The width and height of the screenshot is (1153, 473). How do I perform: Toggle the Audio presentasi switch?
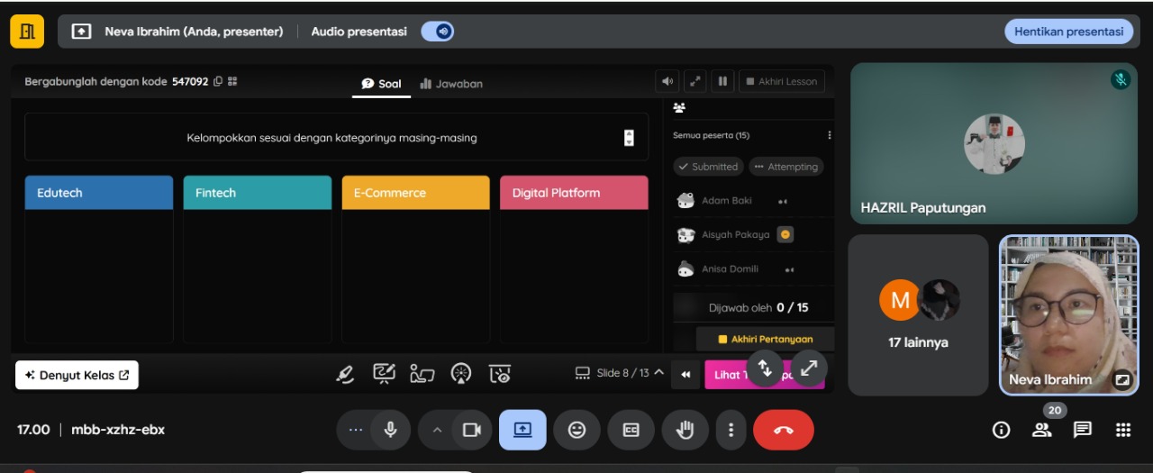coord(438,32)
